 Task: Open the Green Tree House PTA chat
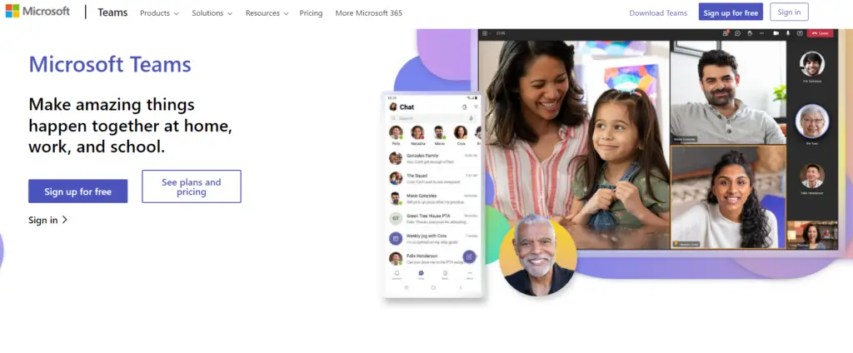coord(433,219)
